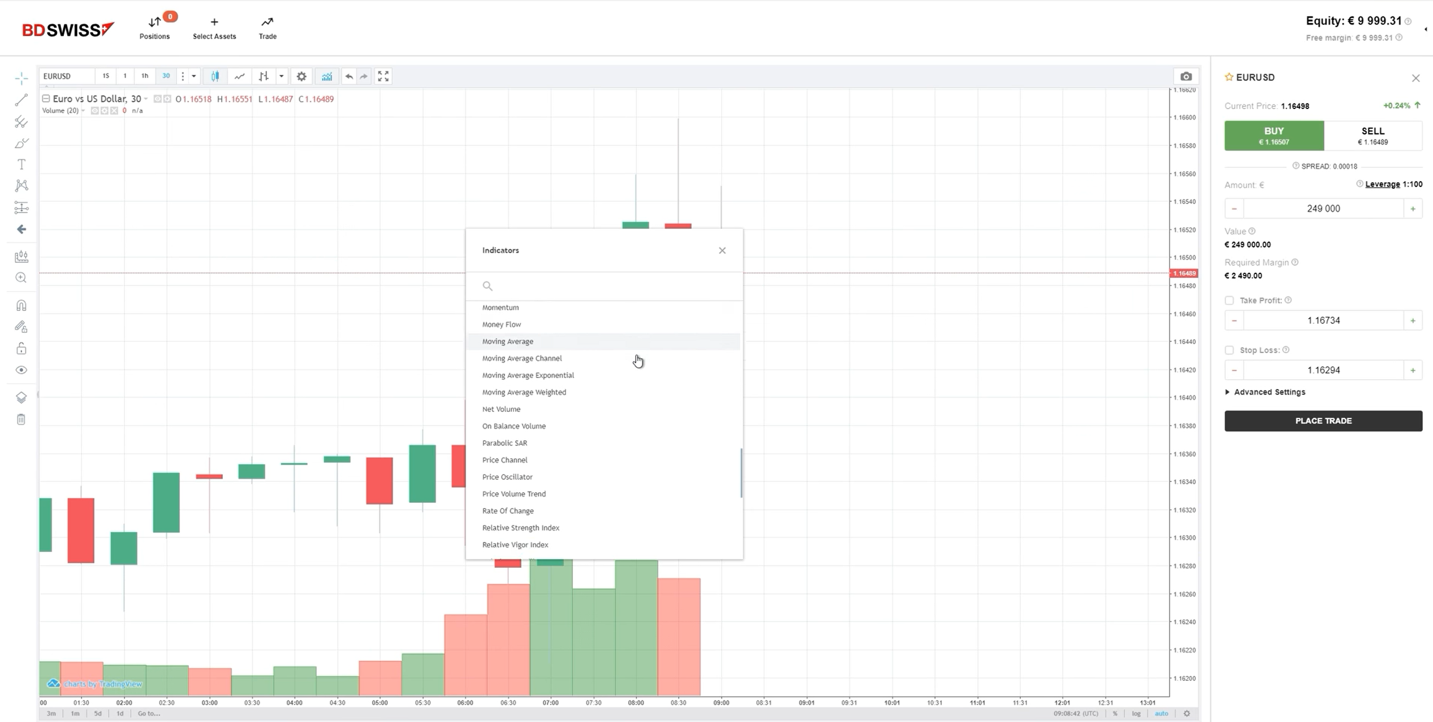Remove the Volume indicator
Image resolution: width=1433 pixels, height=722 pixels.
pyautogui.click(x=114, y=111)
